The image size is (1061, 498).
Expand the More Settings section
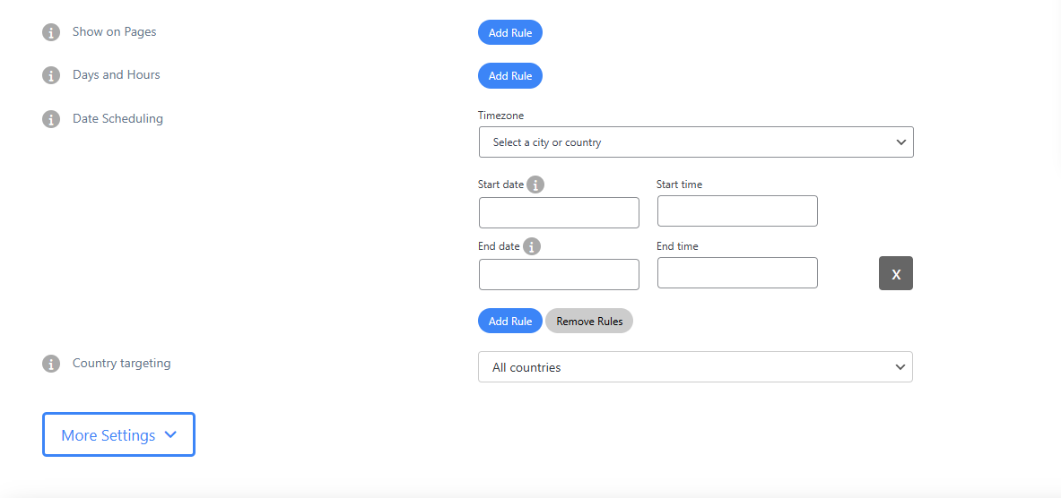118,435
